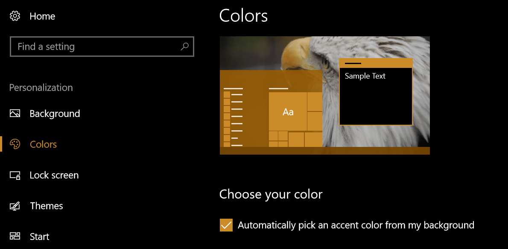Click the Aa tile in the Start menu preview
Image resolution: width=508 pixels, height=249 pixels.
pos(288,112)
